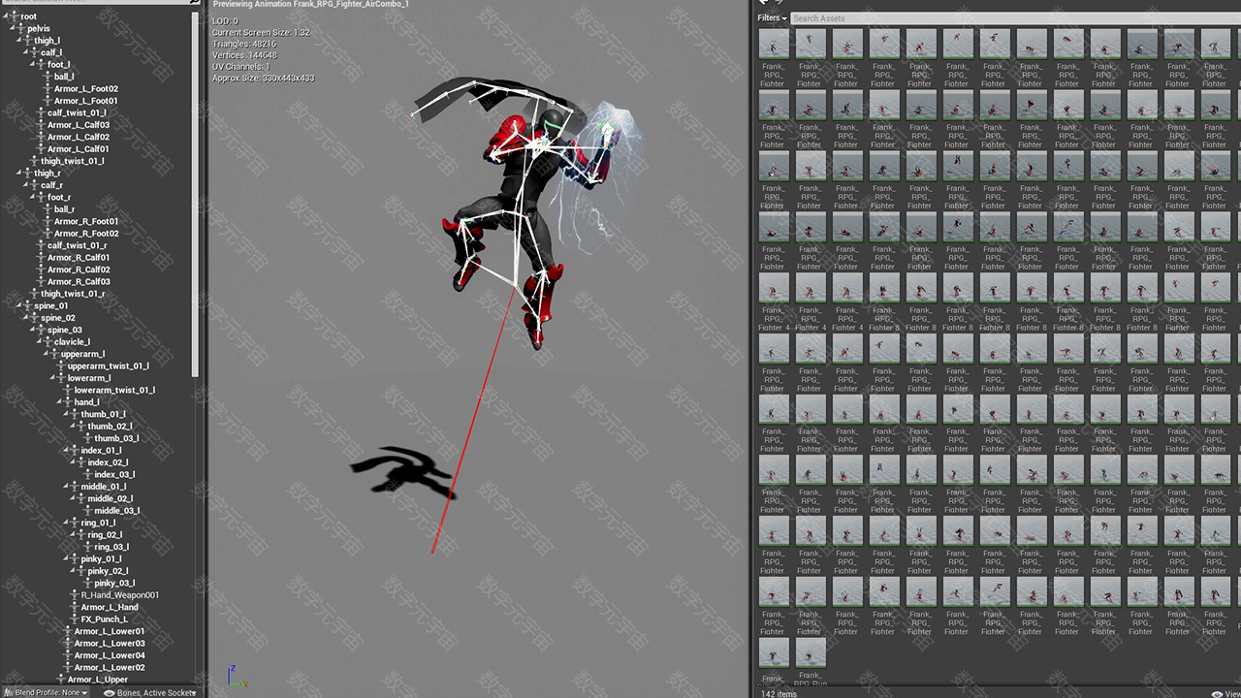Click the Search Assets field
Viewport: 1241px width, 698px height.
pyautogui.click(x=1015, y=18)
